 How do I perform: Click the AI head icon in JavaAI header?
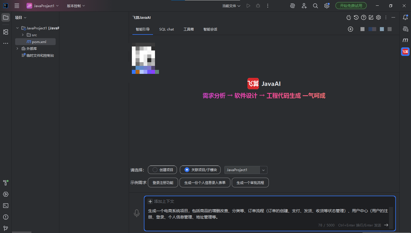pyautogui.click(x=349, y=17)
